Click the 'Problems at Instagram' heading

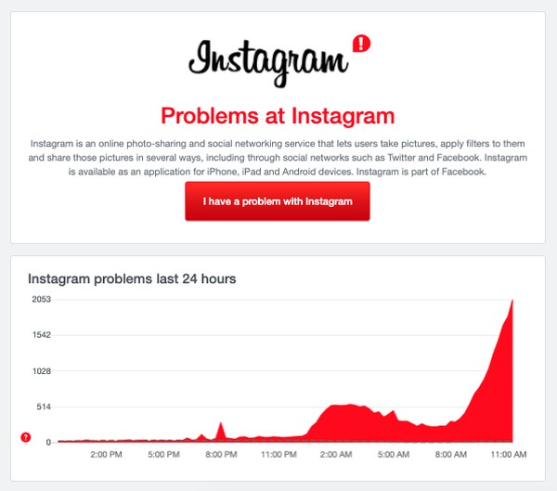click(x=278, y=116)
